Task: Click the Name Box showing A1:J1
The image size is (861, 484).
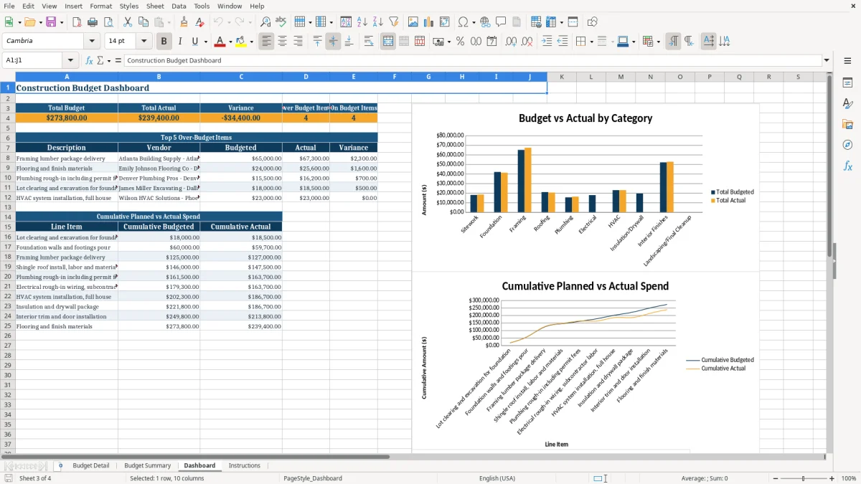Action: point(33,60)
